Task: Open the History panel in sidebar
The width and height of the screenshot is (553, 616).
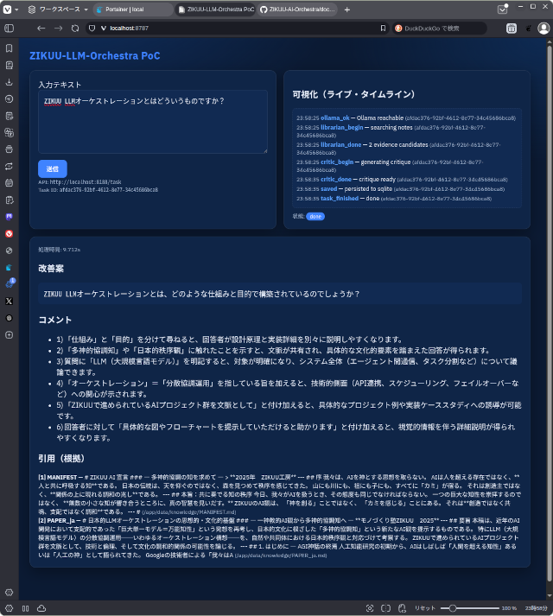Action: [9, 98]
